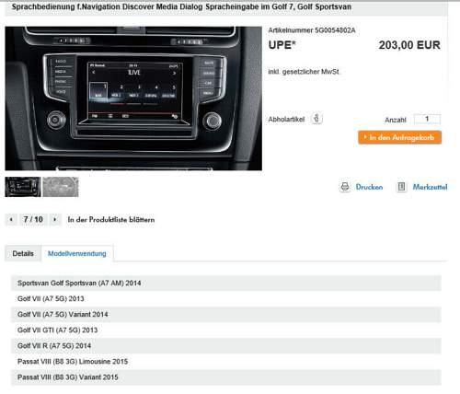Screen dimensions: 460x394
Task: Click the Golf VII (A7 5G) 2013 row
Action: (x=226, y=298)
